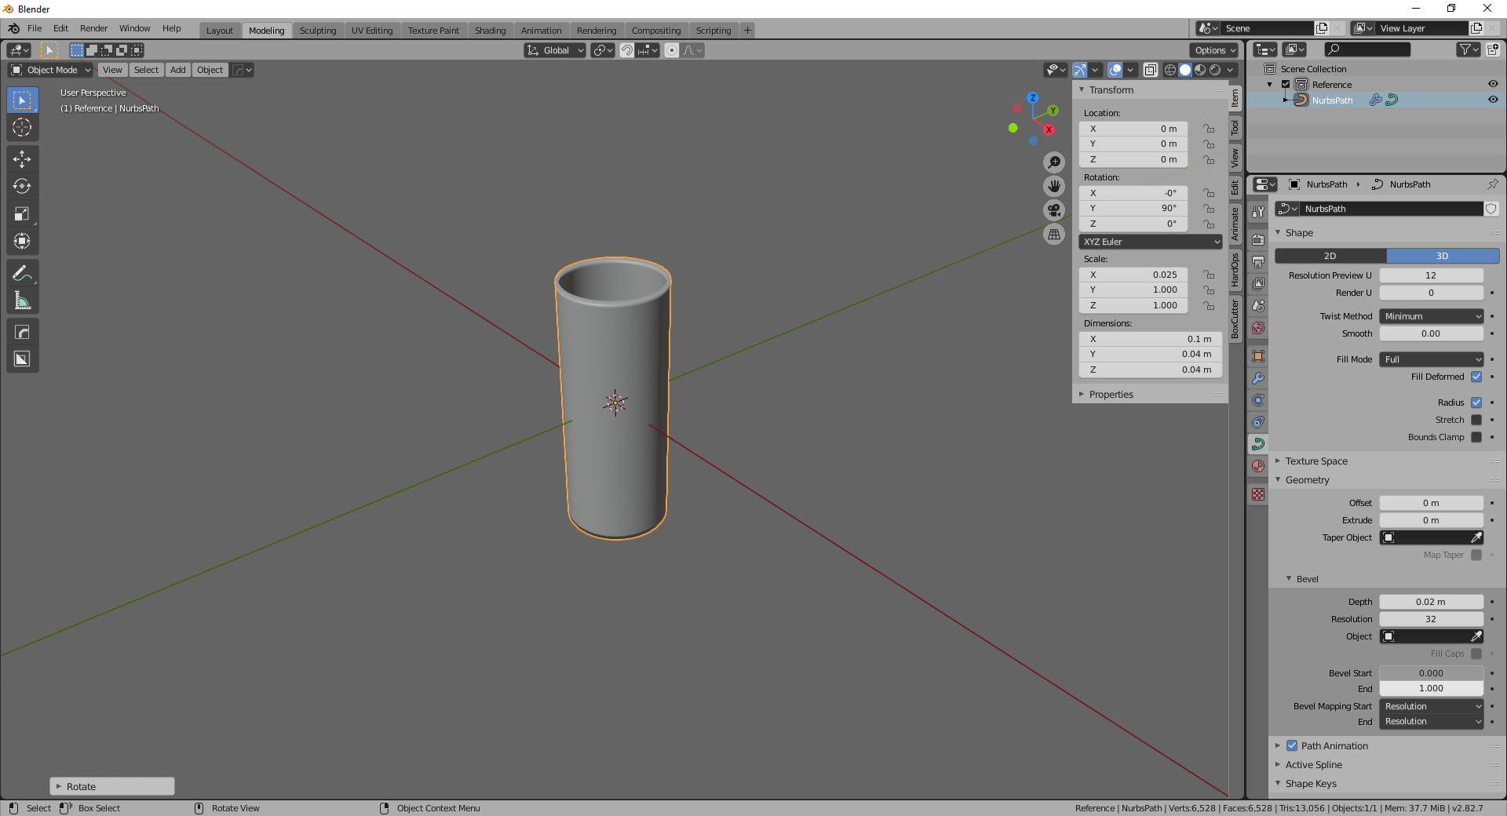Click the 3D Cursor tool
The height and width of the screenshot is (816, 1507).
[22, 128]
